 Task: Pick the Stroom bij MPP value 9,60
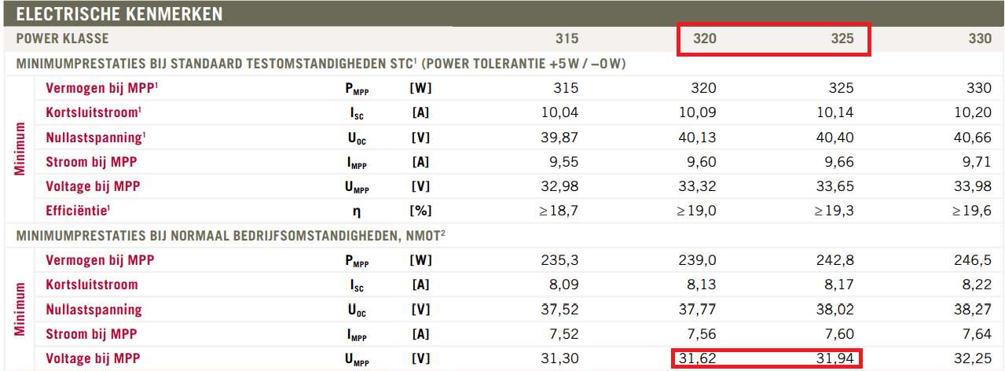click(x=702, y=162)
